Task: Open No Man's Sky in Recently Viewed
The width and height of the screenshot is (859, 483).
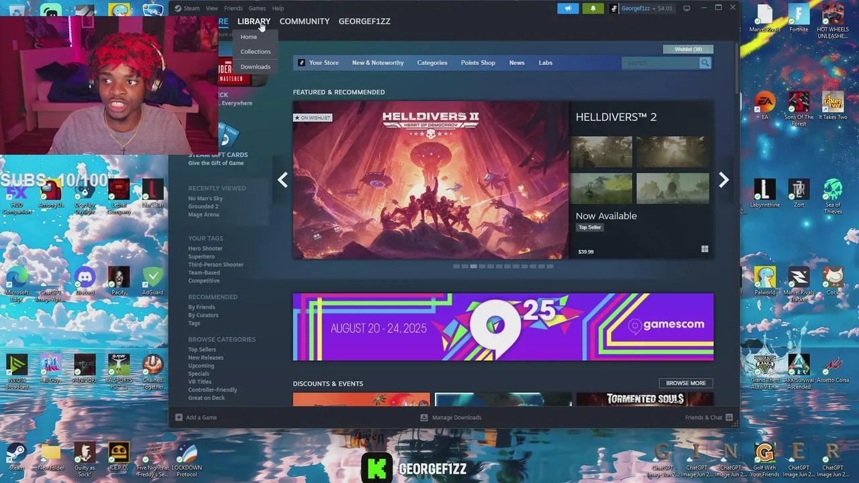Action: tap(205, 199)
